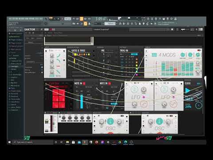Click the Reaktor logo
213x160 pixels.
pos(30,29)
